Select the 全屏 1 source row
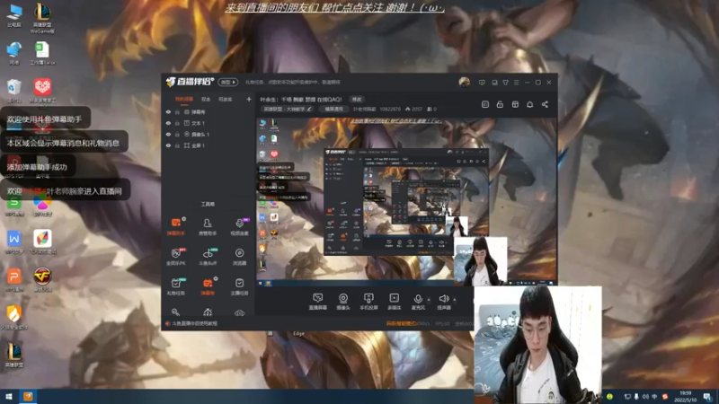The height and width of the screenshot is (404, 719). (209, 145)
